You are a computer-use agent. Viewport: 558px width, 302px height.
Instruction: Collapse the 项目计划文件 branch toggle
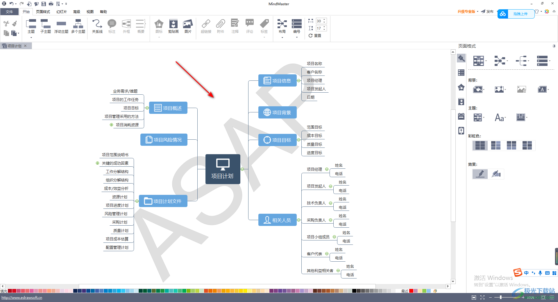(137, 201)
